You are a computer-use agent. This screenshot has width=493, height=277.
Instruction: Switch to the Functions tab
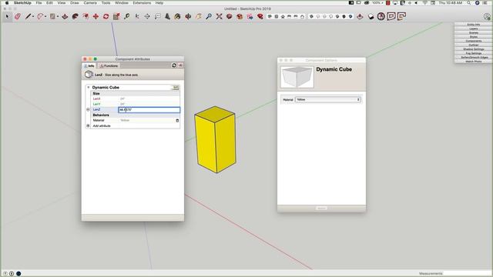click(109, 65)
